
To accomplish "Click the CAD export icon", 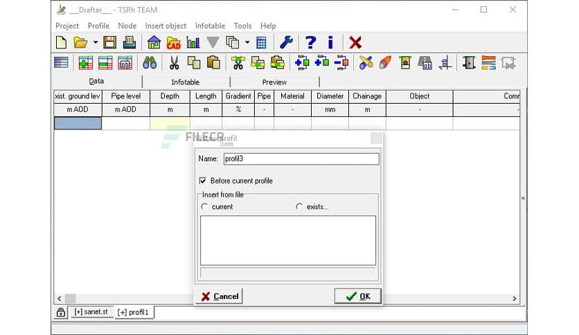I will [173, 43].
